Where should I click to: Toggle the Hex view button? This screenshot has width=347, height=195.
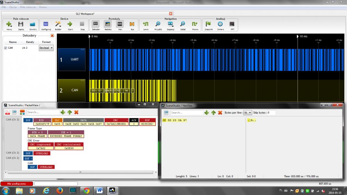pos(120,24)
